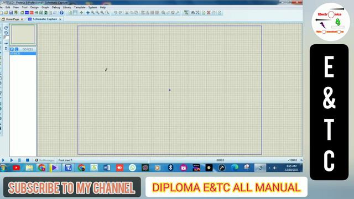Click the Step simulation button
The image size is (354, 199).
pos(11,160)
